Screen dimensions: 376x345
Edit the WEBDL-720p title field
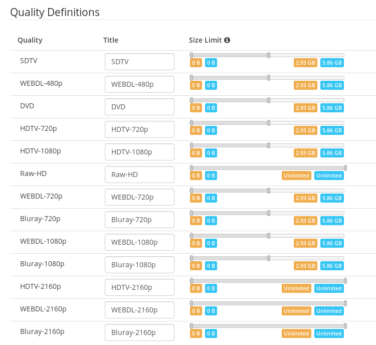[x=139, y=197]
